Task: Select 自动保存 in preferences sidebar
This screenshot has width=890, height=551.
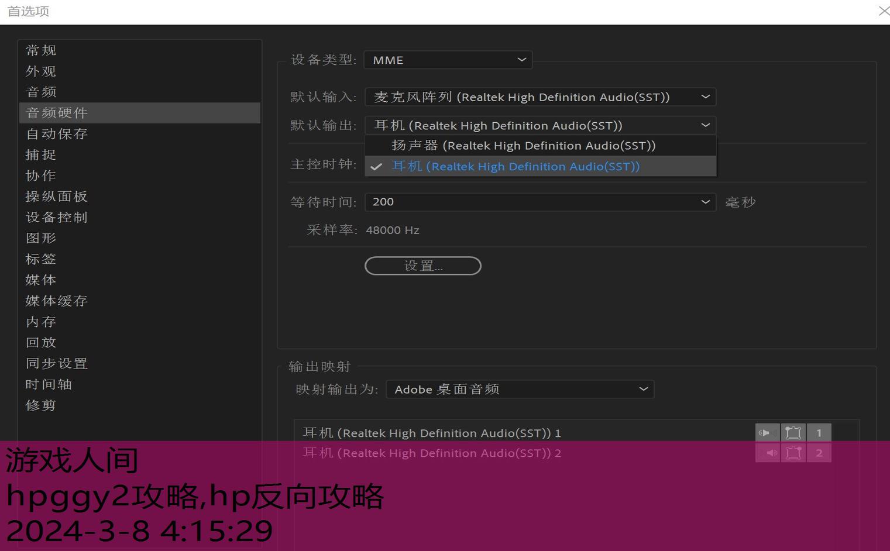Action: [x=140, y=134]
